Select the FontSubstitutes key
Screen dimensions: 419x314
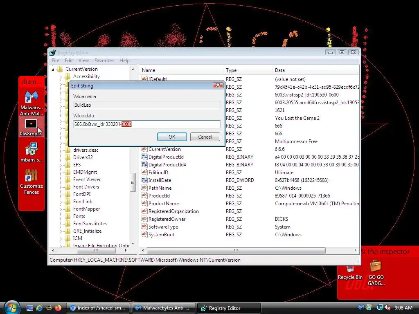90,224
